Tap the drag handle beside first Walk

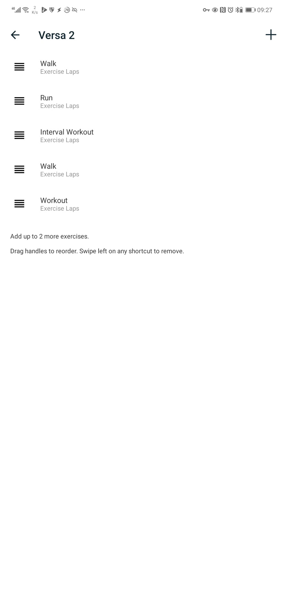(x=19, y=67)
